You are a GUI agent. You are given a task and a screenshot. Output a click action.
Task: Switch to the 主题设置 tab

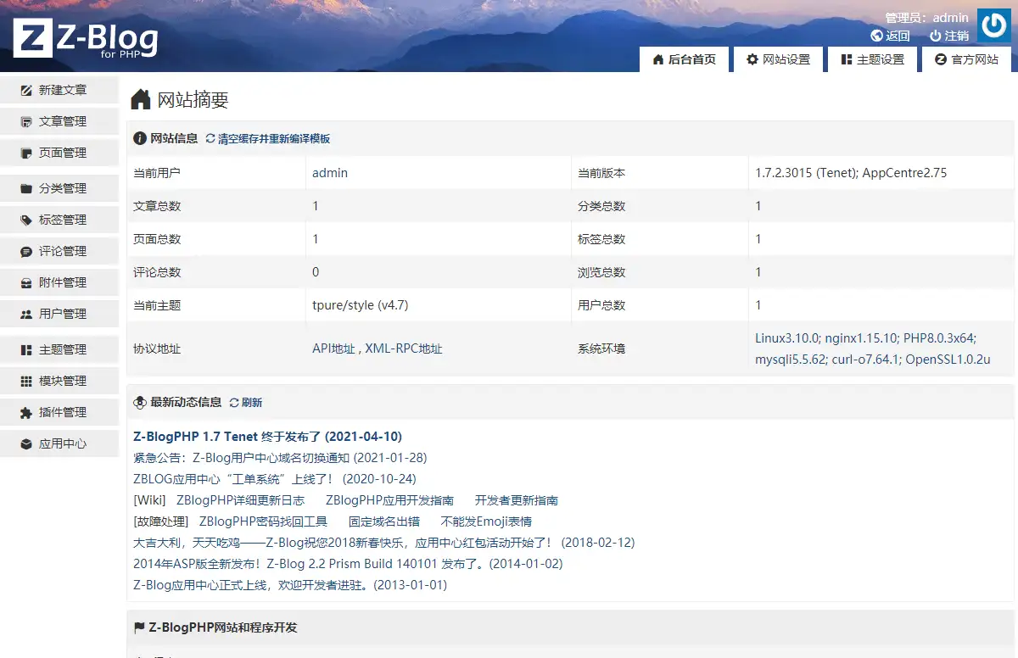click(x=872, y=59)
